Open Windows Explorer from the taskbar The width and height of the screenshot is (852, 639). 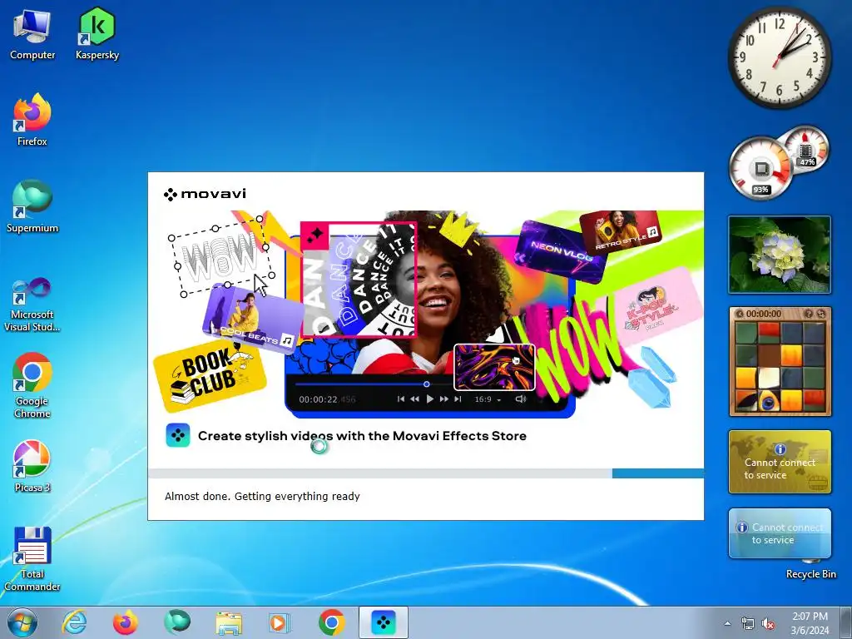click(228, 622)
